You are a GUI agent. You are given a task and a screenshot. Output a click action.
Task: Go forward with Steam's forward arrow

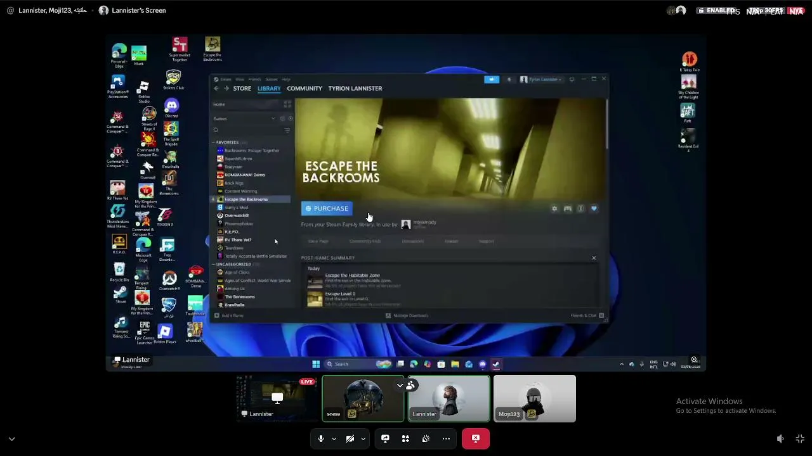(226, 89)
